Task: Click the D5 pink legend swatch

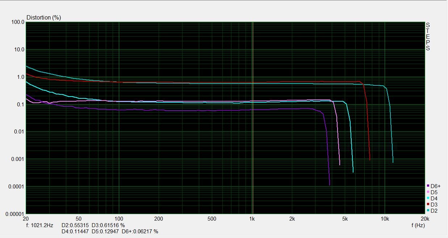Action: click(428, 192)
